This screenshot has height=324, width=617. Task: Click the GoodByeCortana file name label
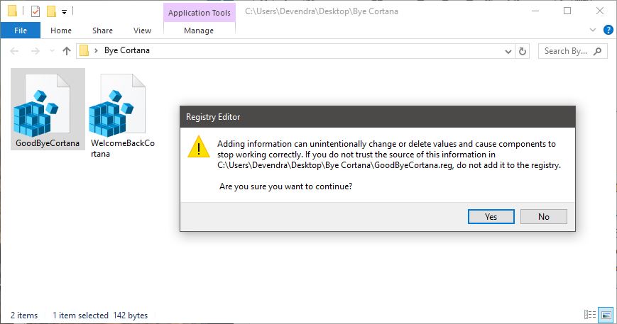click(x=48, y=143)
